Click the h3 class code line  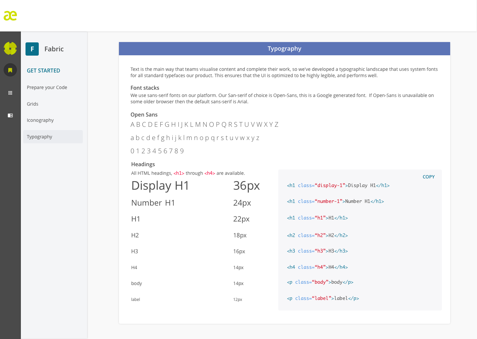(x=317, y=251)
